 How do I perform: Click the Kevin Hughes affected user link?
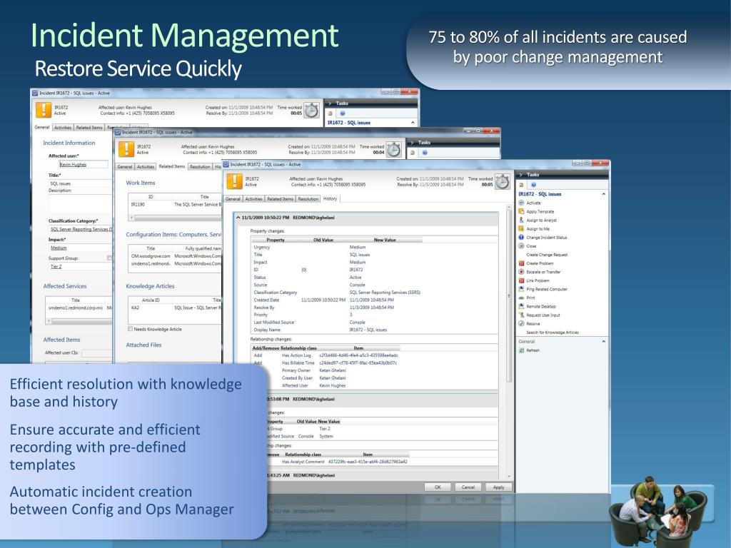(x=73, y=165)
